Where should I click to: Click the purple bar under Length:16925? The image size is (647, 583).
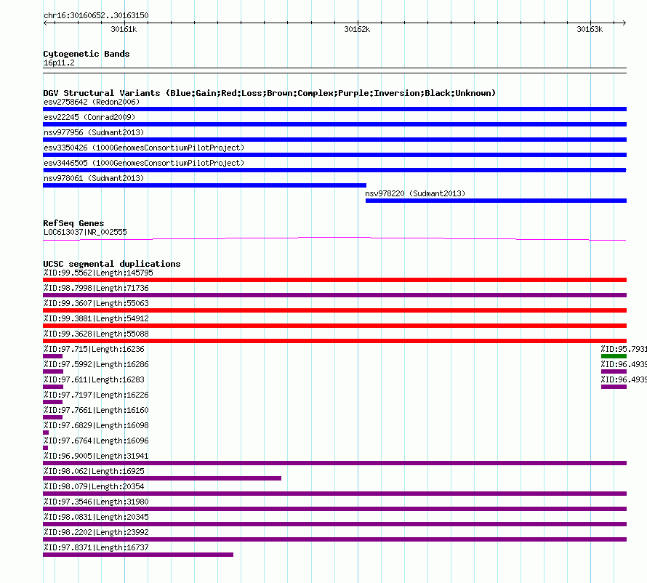(x=162, y=478)
